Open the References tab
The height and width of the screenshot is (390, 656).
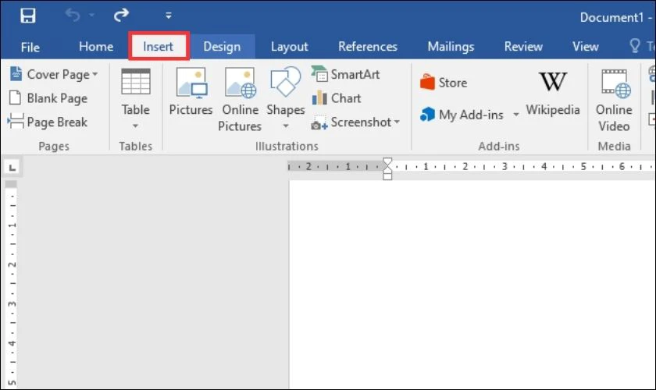[x=367, y=46]
